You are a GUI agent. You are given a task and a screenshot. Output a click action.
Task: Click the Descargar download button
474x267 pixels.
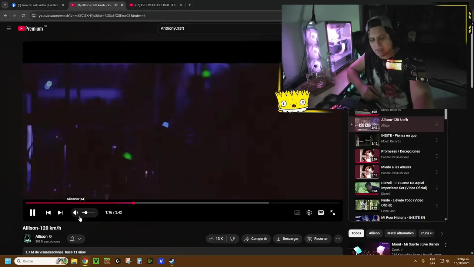287,239
